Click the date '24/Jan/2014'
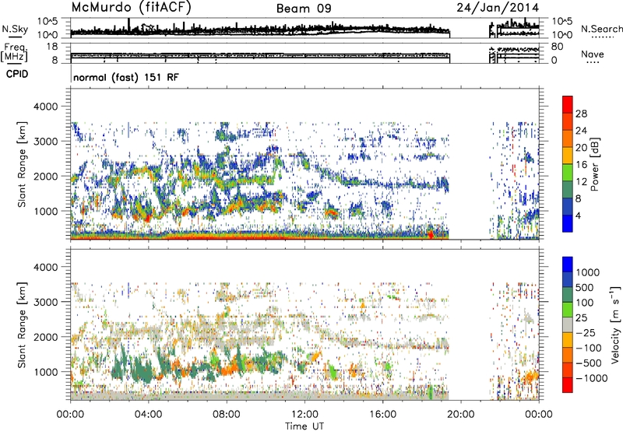The image size is (623, 431). click(498, 8)
